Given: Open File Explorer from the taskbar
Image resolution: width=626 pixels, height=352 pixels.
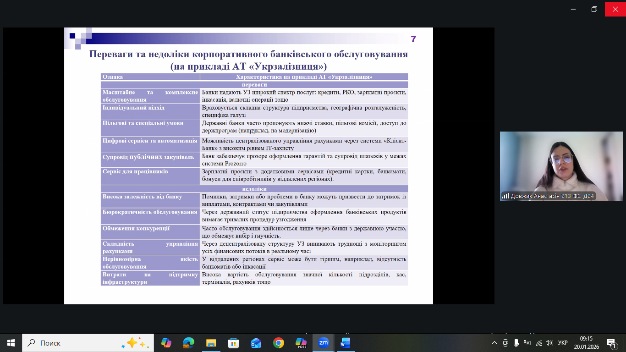Looking at the screenshot, I should click(x=211, y=343).
